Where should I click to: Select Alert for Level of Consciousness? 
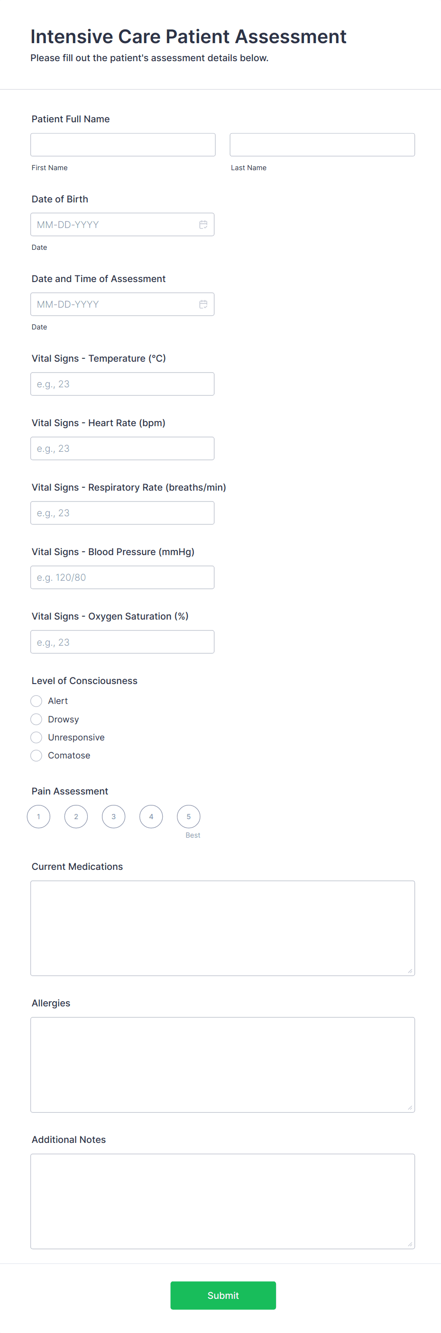pos(36,701)
